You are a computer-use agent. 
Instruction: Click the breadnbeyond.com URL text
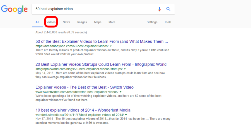point(72,46)
